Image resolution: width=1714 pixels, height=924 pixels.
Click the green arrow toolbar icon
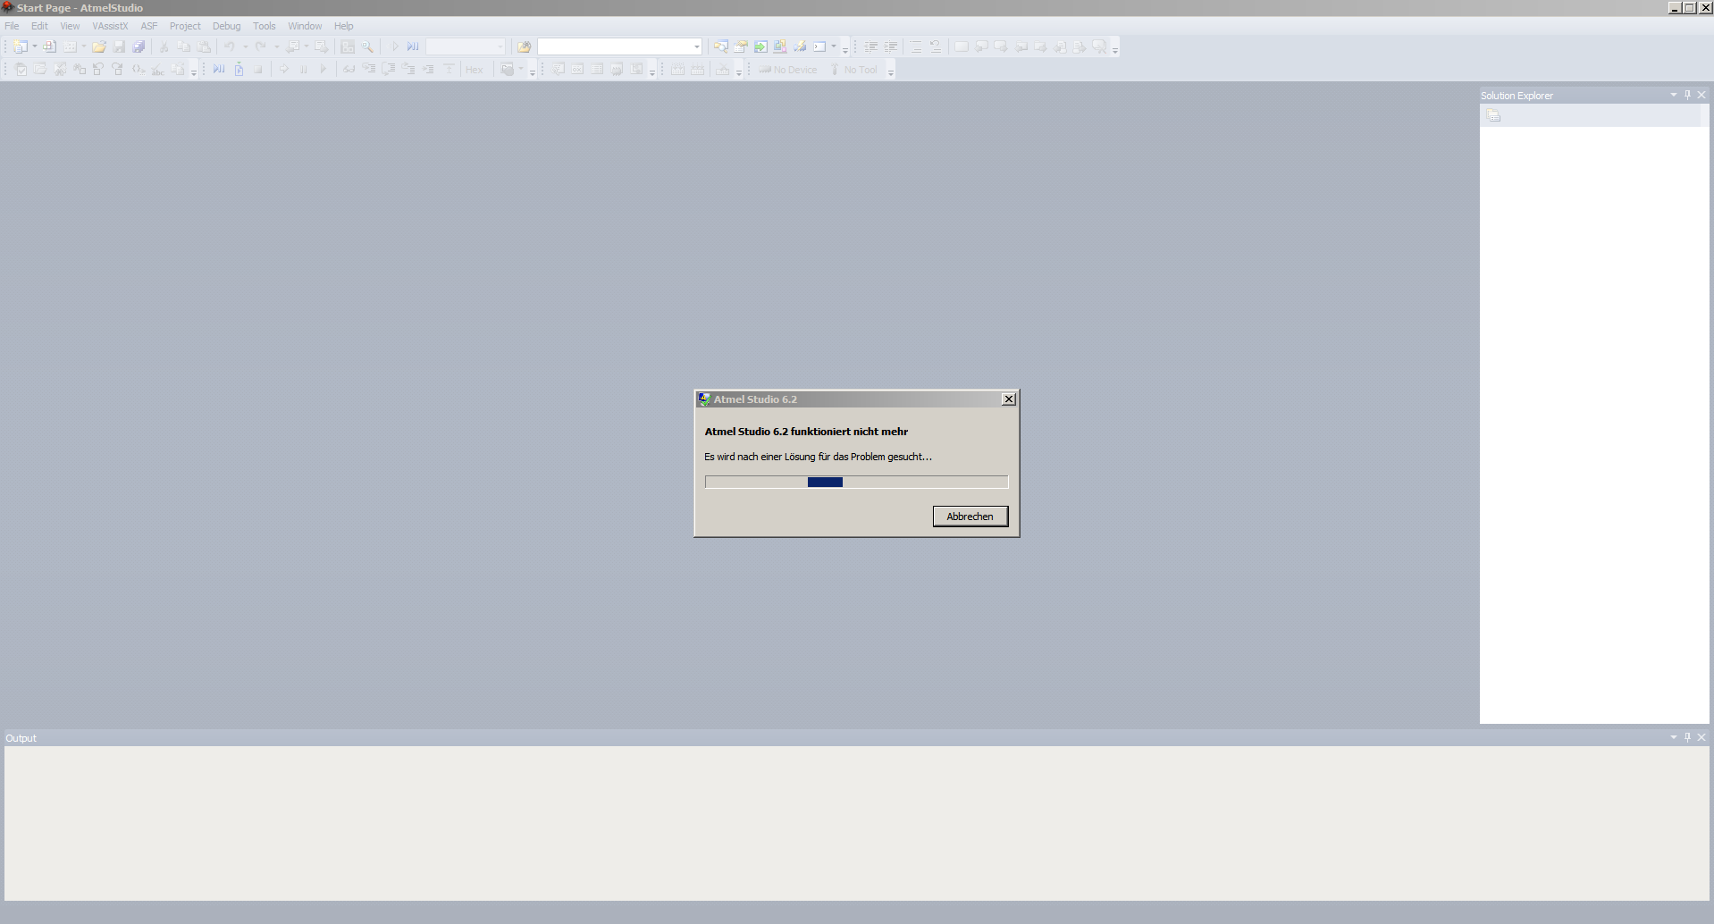[x=760, y=46]
